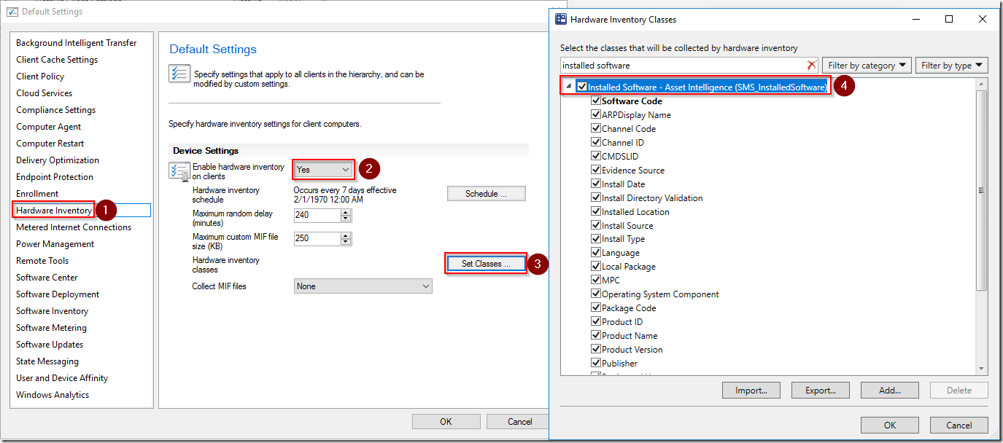Select Software Inventory in the settings list
1003x443 pixels.
(52, 311)
